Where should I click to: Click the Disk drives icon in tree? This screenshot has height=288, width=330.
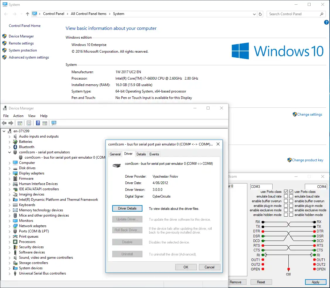[x=15, y=168]
